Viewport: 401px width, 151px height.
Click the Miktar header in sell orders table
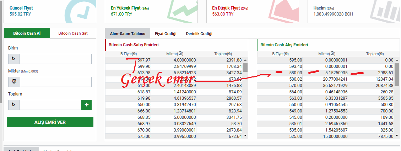175,54
